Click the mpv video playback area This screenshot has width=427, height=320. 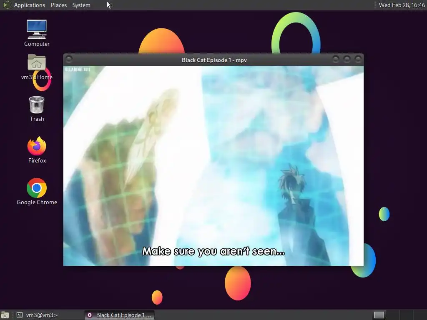[213, 166]
